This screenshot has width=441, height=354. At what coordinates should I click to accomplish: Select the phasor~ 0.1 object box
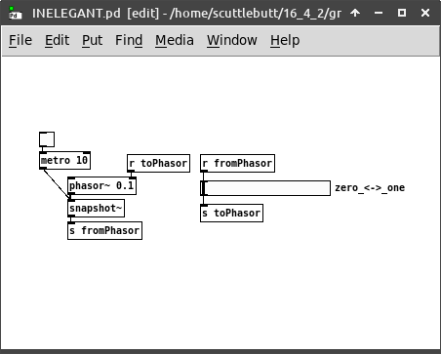click(x=101, y=185)
